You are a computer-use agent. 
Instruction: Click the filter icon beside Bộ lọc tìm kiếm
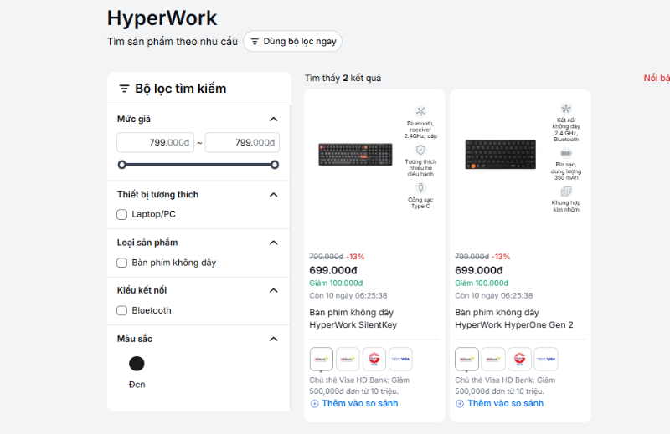[x=124, y=89]
